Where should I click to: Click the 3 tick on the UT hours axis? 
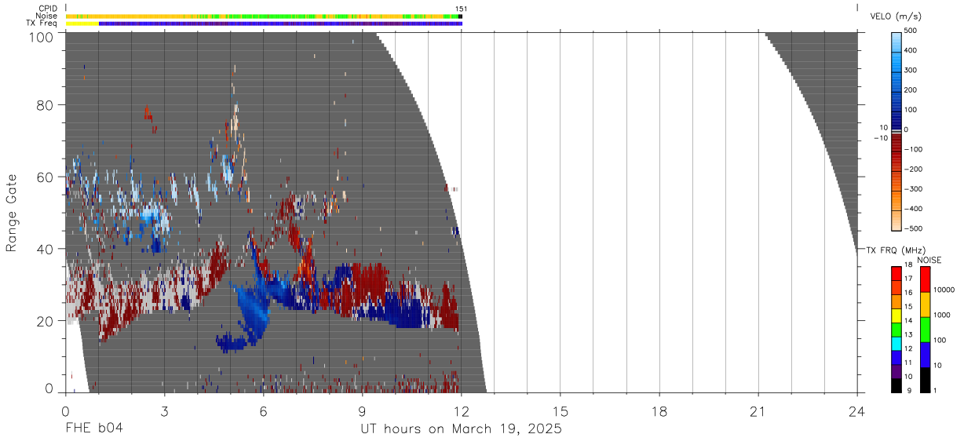pyautogui.click(x=164, y=411)
